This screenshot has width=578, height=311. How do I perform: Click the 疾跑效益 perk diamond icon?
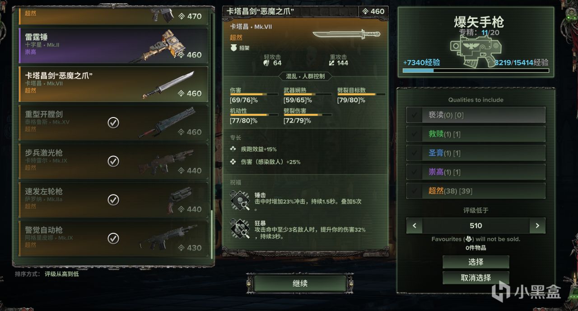coord(233,149)
